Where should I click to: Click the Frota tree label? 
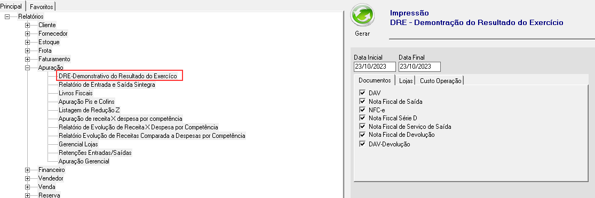click(45, 51)
